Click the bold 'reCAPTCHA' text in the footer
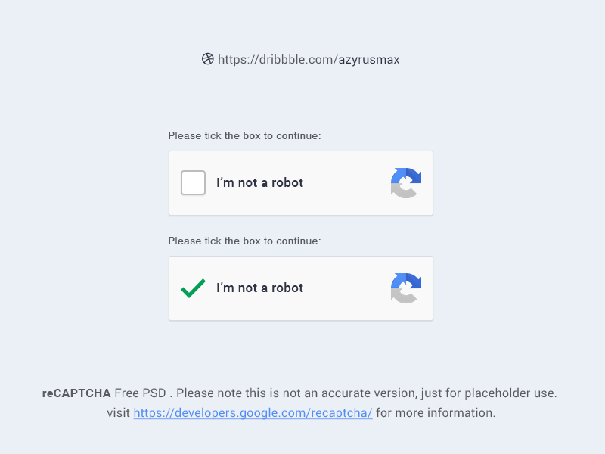The height and width of the screenshot is (454, 605). click(76, 393)
